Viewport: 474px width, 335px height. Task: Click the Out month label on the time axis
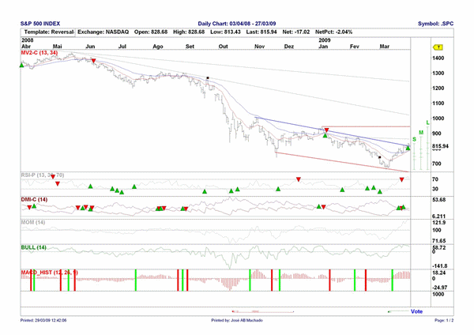pos(223,47)
